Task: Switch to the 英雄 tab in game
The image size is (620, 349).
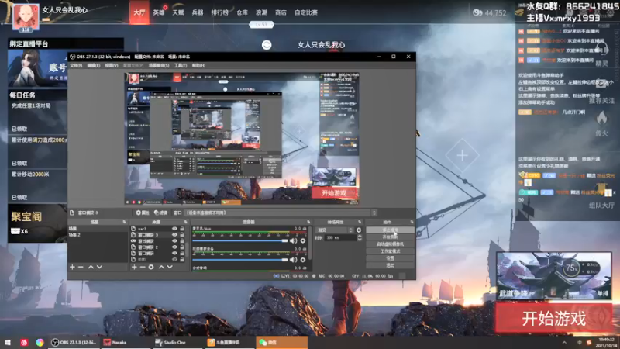Action: (159, 12)
